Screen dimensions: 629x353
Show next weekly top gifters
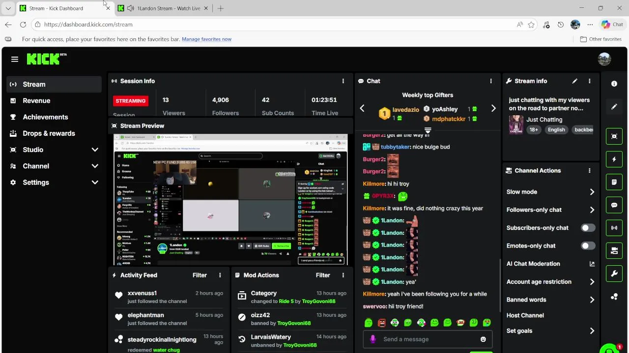[x=493, y=109]
